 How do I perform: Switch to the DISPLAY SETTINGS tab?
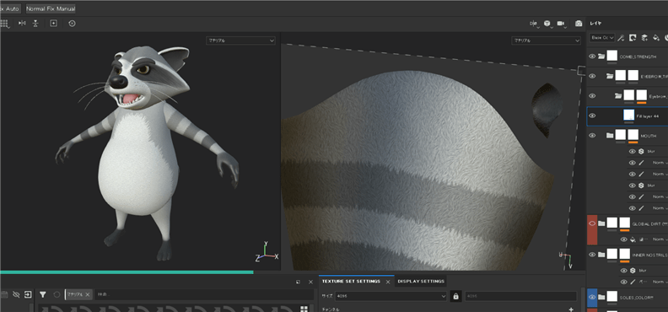421,282
